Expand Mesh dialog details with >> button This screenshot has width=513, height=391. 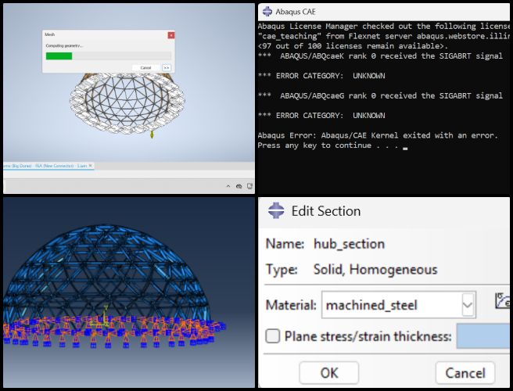click(167, 68)
